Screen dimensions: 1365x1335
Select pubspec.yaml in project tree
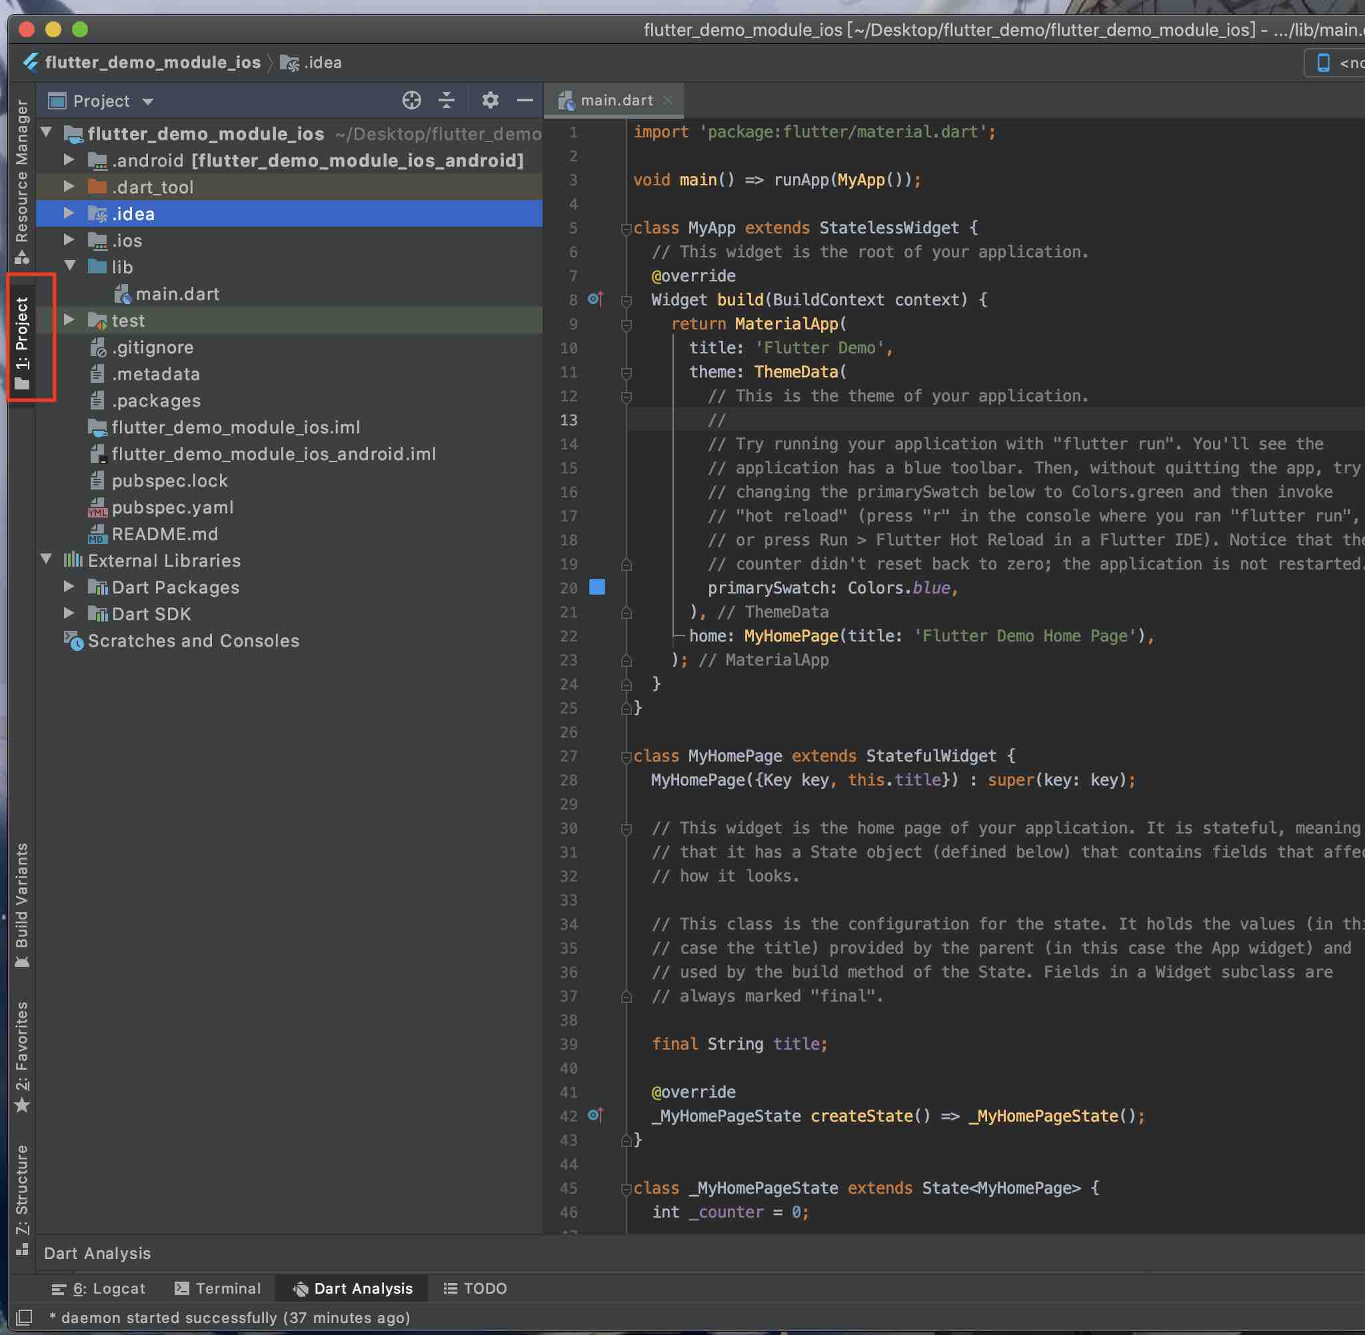[173, 507]
